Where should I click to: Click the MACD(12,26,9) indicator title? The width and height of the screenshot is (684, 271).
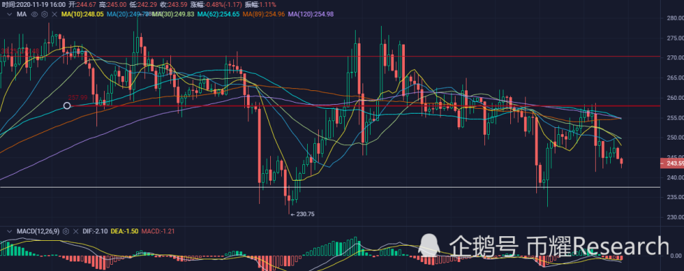point(39,231)
